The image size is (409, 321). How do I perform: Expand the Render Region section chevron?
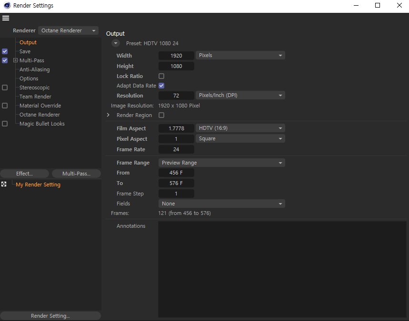point(108,115)
